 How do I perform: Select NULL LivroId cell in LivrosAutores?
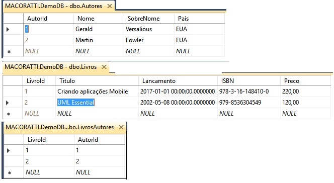tap(49, 172)
